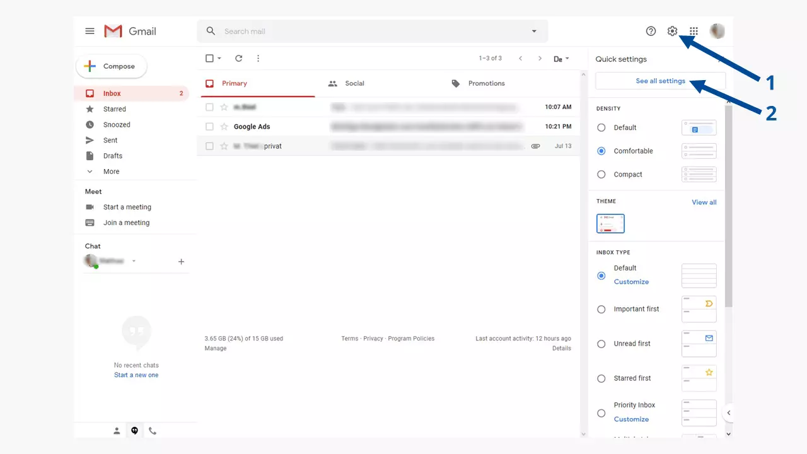Click the main menu hamburger icon
This screenshot has width=807, height=454.
click(90, 31)
